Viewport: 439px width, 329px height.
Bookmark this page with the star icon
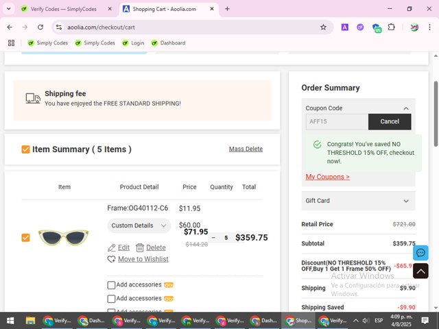click(x=323, y=27)
